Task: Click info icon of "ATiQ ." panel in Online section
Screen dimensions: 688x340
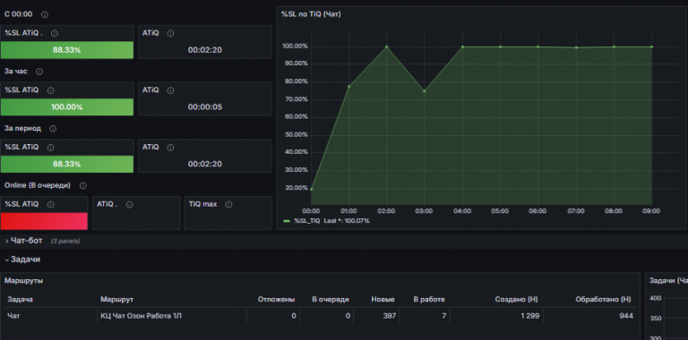Action: coord(129,205)
